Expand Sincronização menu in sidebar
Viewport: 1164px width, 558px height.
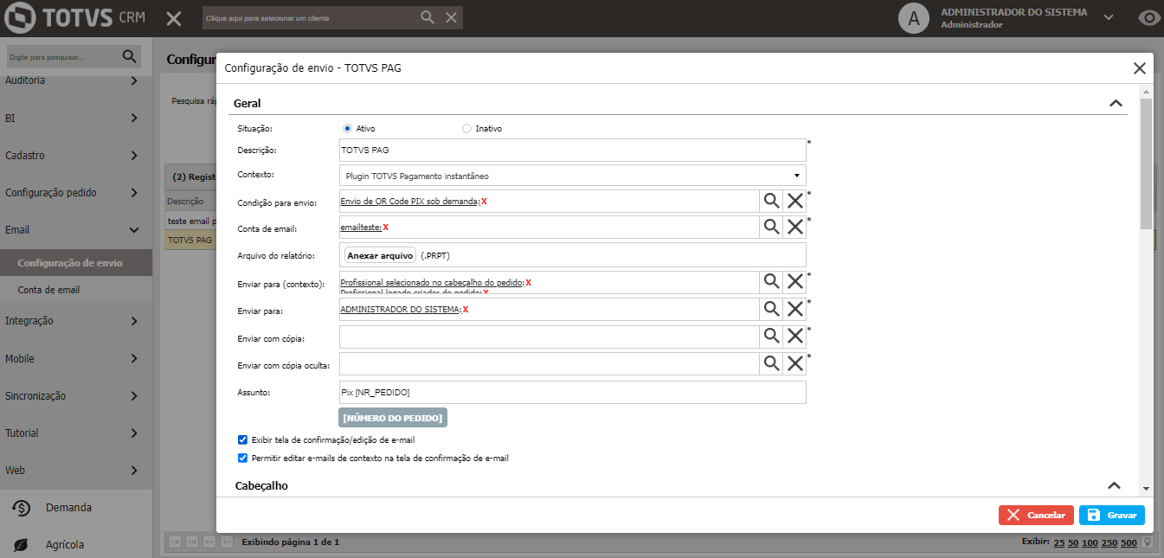pyautogui.click(x=133, y=395)
